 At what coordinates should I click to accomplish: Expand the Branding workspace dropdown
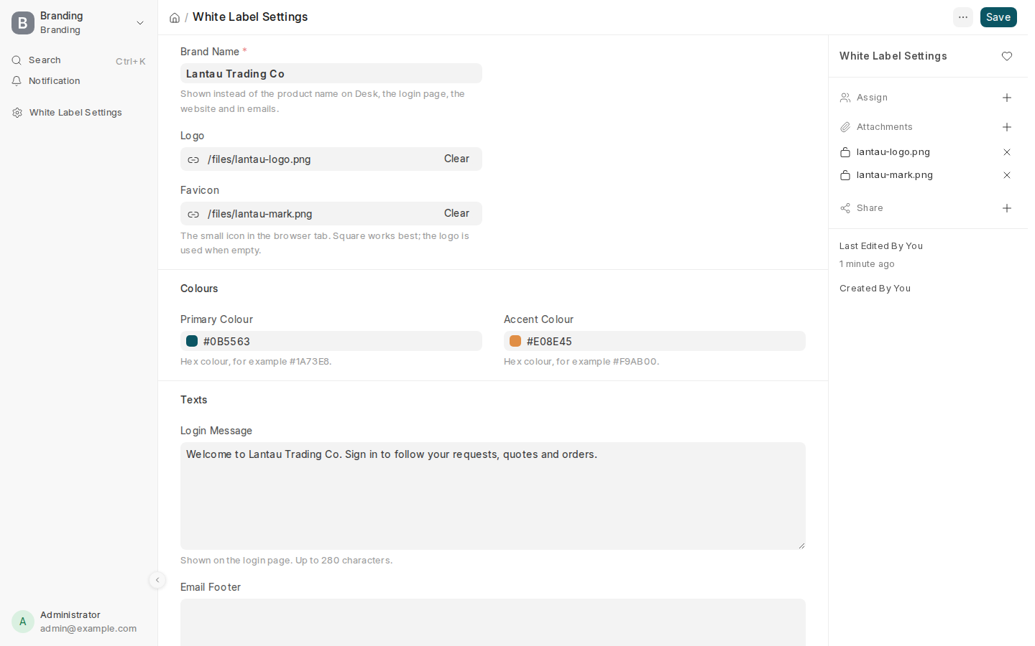(140, 23)
